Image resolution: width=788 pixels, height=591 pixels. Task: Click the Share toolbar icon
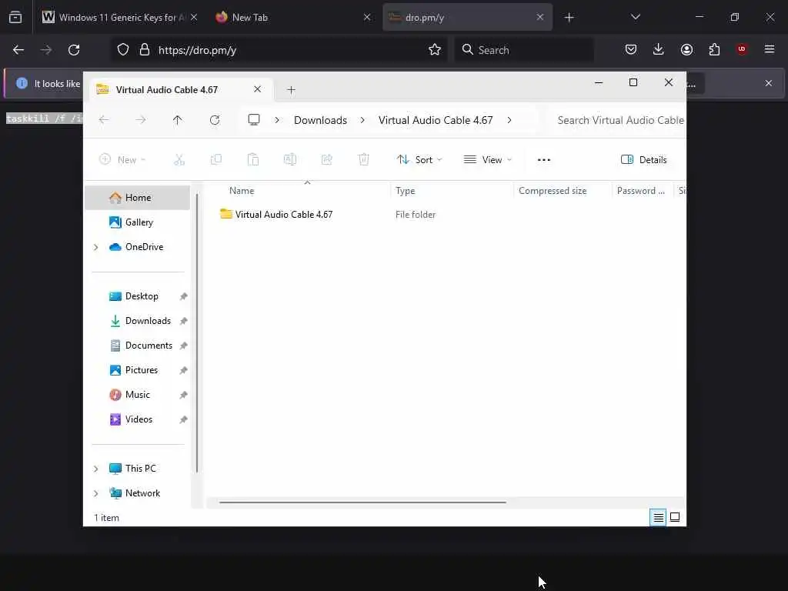326,160
